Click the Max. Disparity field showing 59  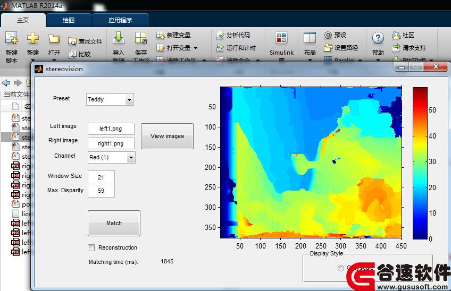[x=101, y=191]
